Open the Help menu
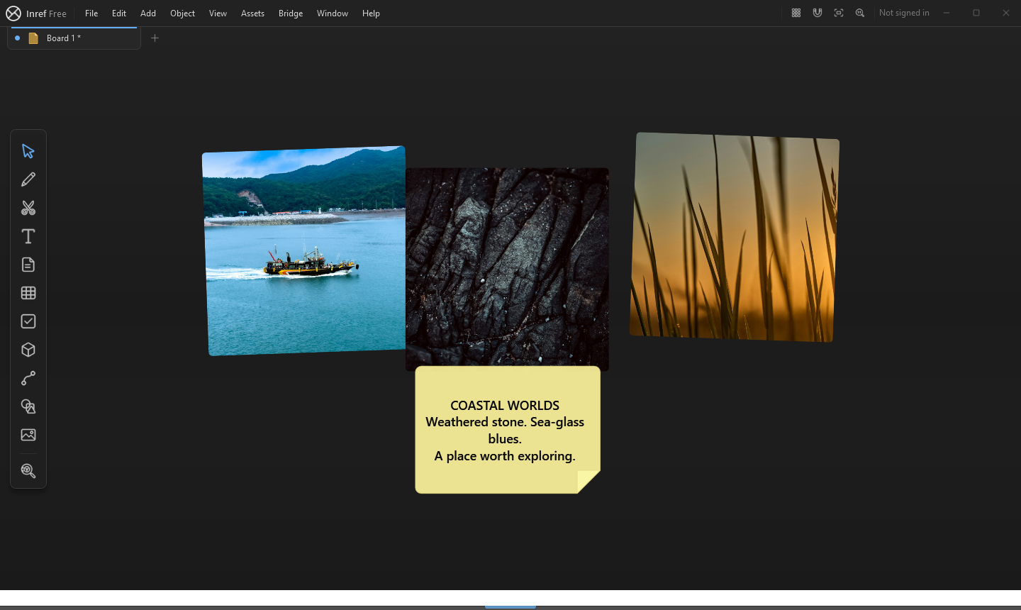The width and height of the screenshot is (1021, 610). tap(371, 13)
